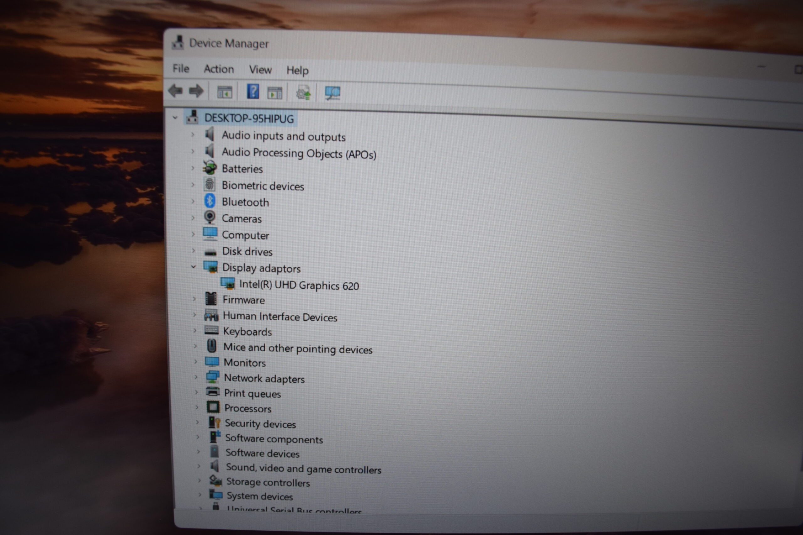The width and height of the screenshot is (803, 535).
Task: Click the keyboard icon for Keyboards
Action: tap(211, 330)
